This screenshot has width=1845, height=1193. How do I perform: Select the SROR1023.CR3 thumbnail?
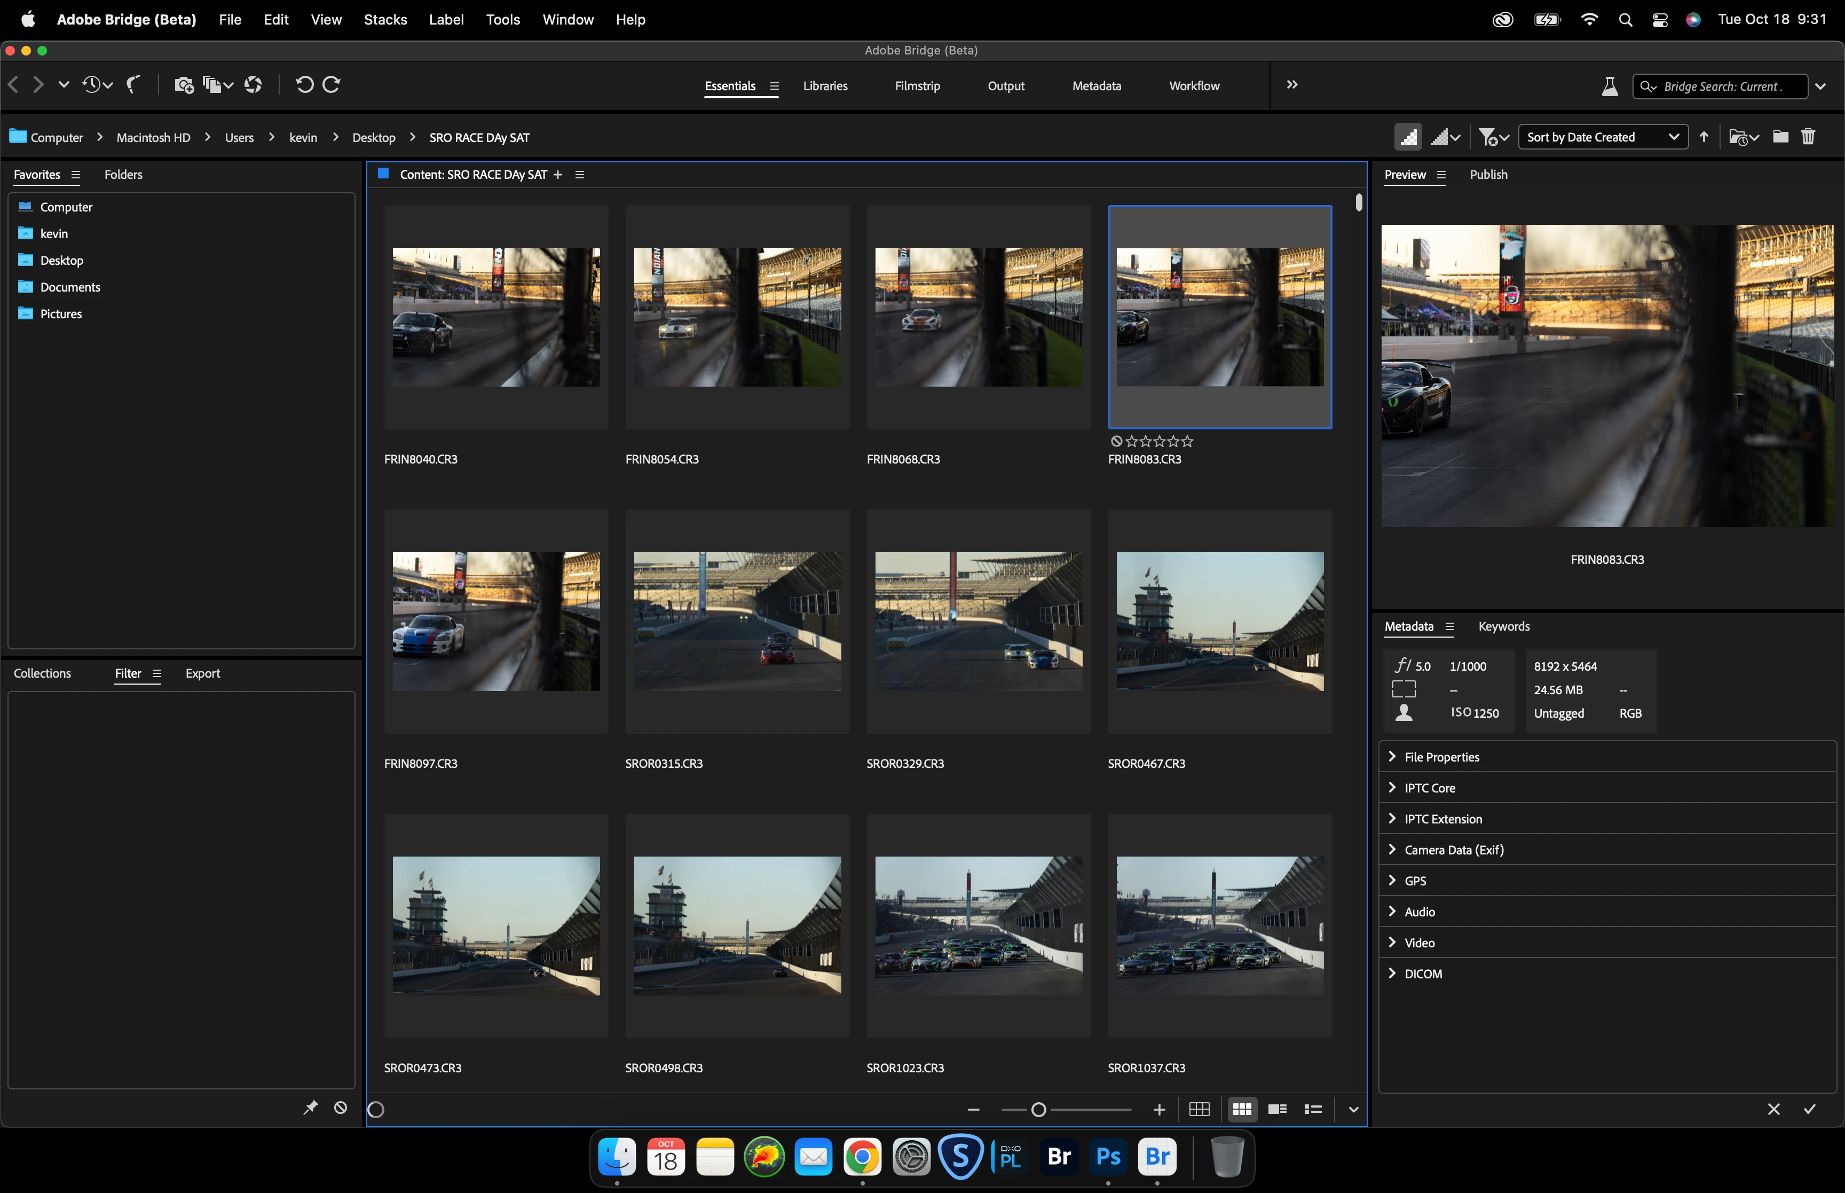coord(978,925)
